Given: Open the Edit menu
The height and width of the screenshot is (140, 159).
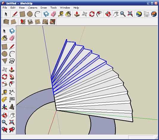Looking at the screenshot, I should (x=13, y=8).
